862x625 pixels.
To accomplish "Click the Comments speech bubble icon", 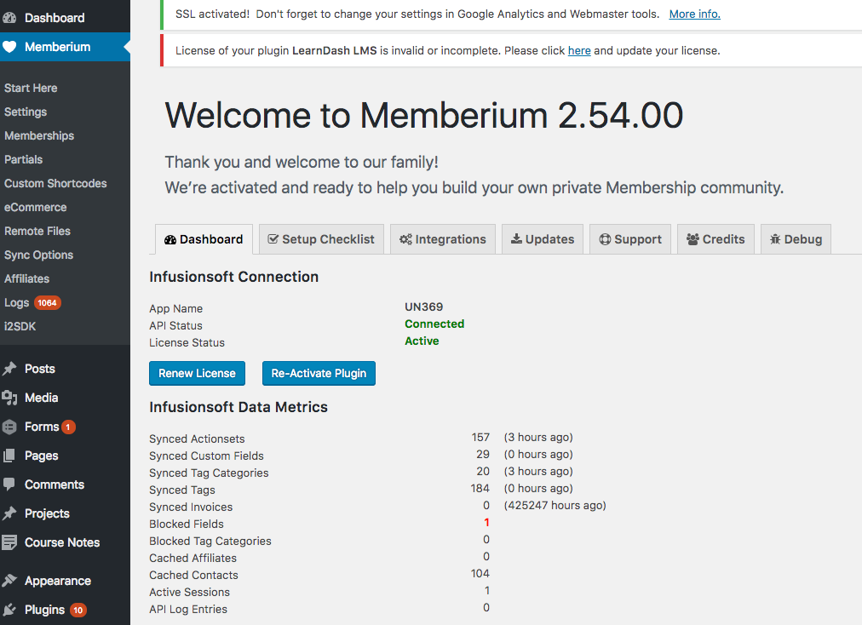I will point(9,485).
